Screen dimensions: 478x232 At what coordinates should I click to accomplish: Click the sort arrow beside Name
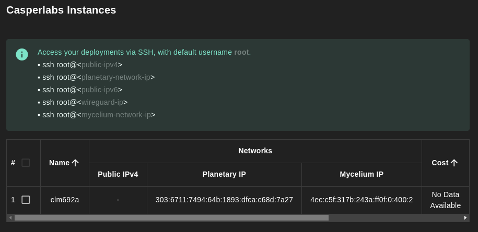(x=75, y=163)
